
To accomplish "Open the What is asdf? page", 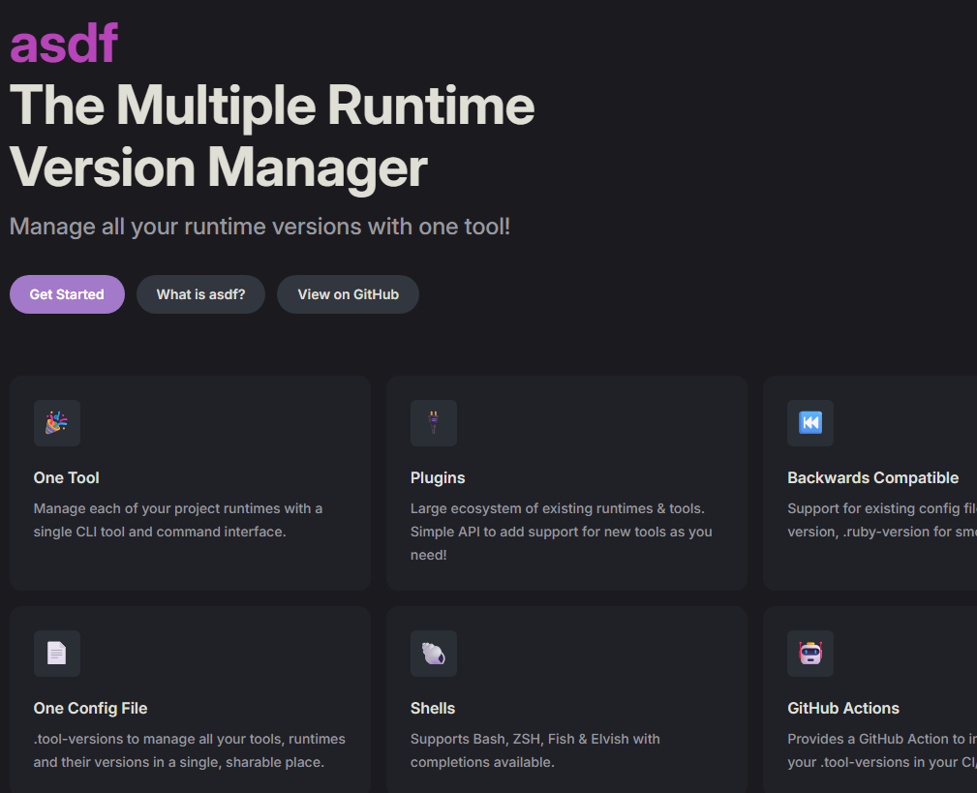I will coord(200,294).
